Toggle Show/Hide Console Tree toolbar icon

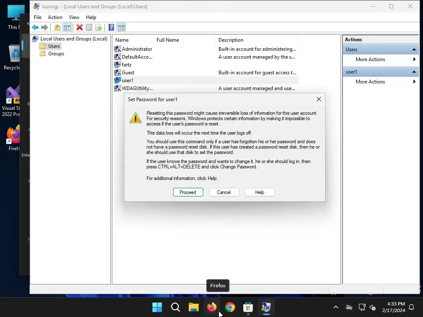pyautogui.click(x=67, y=28)
